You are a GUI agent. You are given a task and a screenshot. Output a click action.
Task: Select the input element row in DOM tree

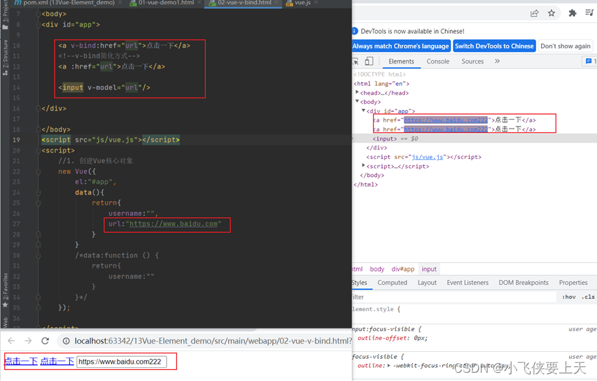pyautogui.click(x=475, y=139)
